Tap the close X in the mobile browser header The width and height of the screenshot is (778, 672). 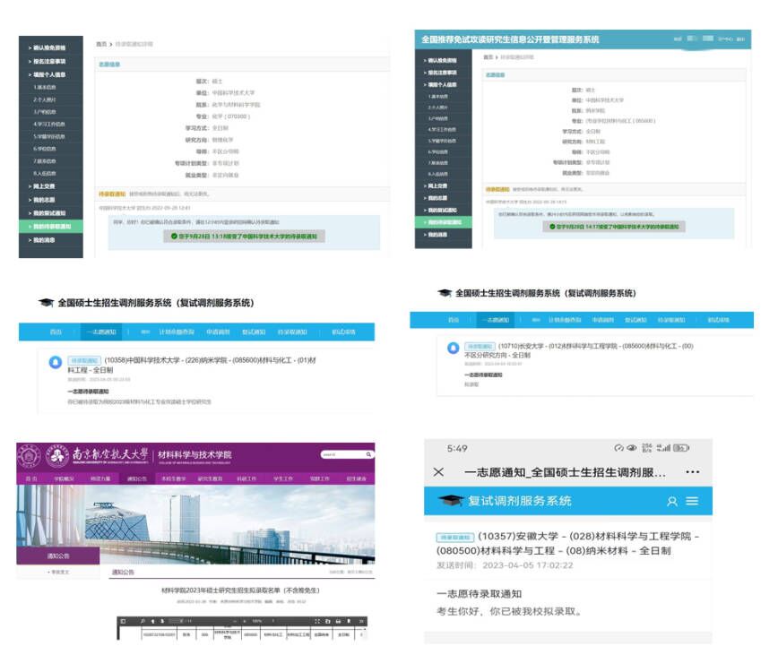438,471
